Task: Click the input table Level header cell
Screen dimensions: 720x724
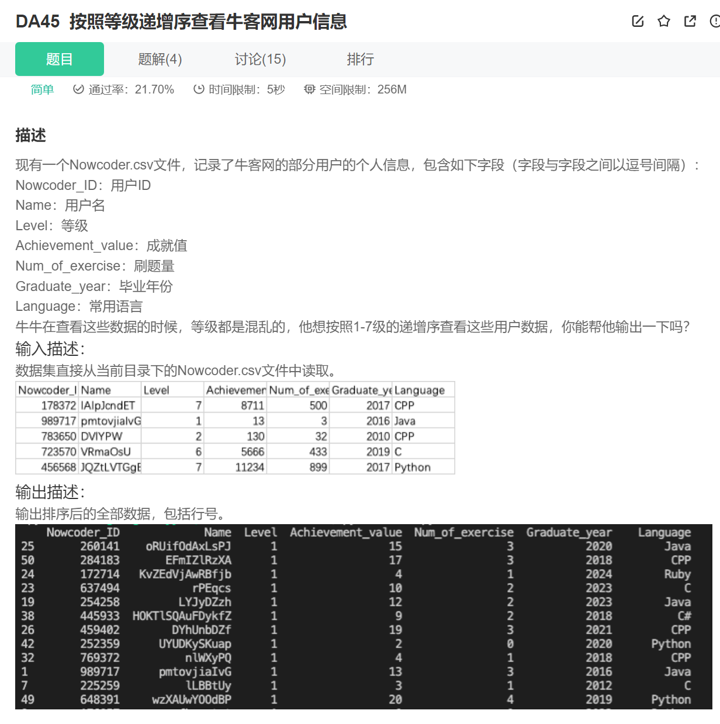Action: click(x=172, y=390)
